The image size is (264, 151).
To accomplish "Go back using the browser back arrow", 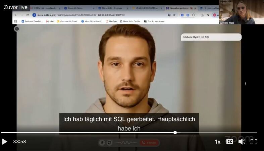I will tap(16, 15).
